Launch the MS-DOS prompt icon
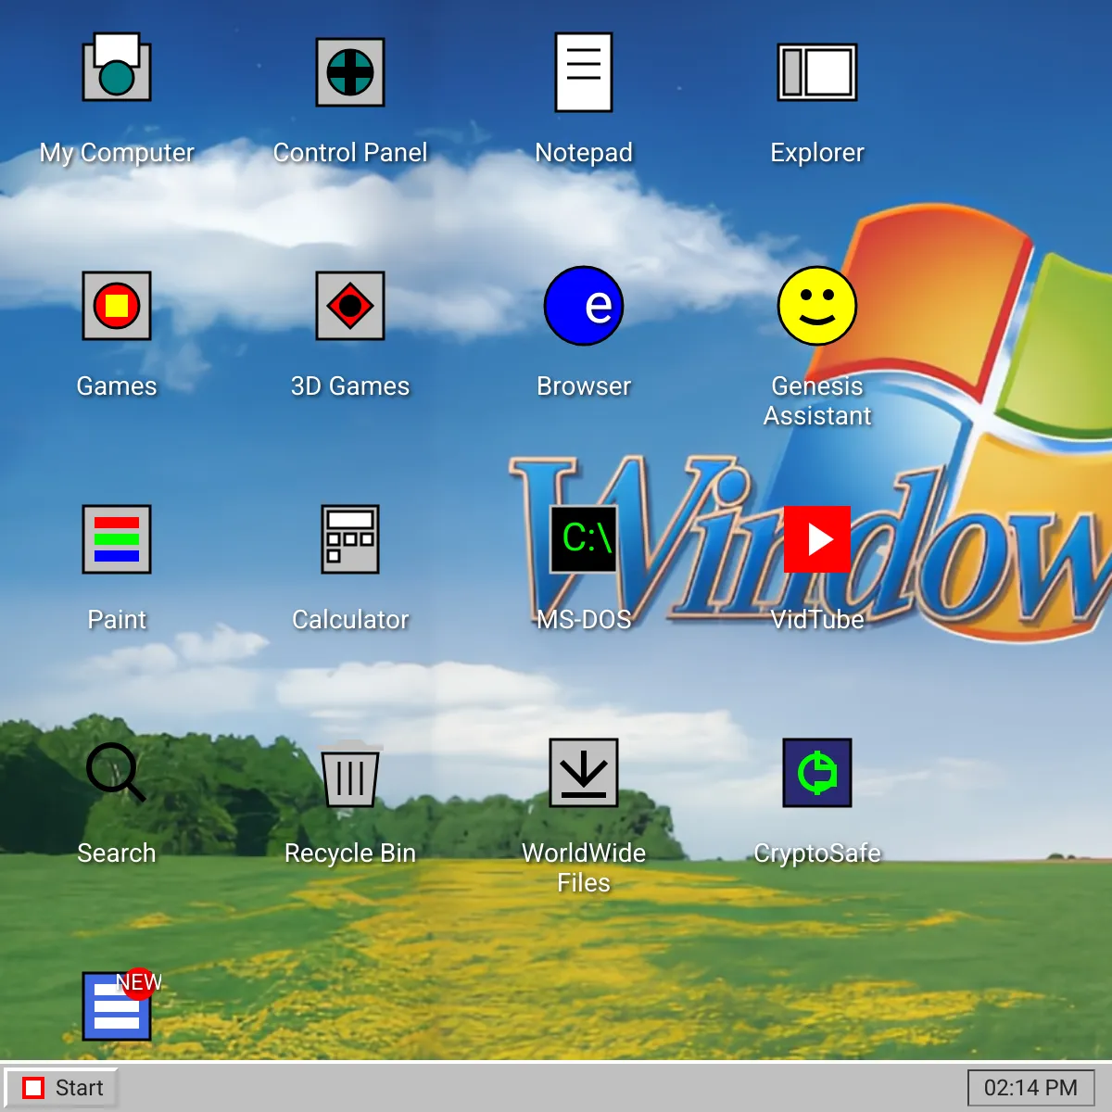Viewport: 1112px width, 1112px height. coord(584,539)
